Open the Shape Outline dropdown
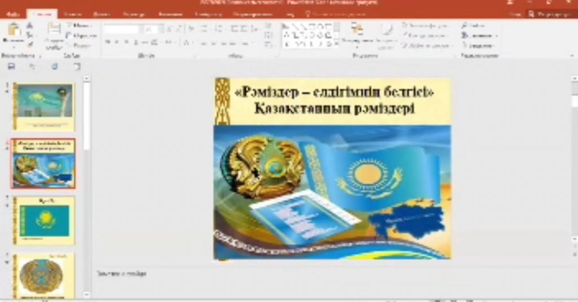This screenshot has height=302, width=578. point(424,35)
